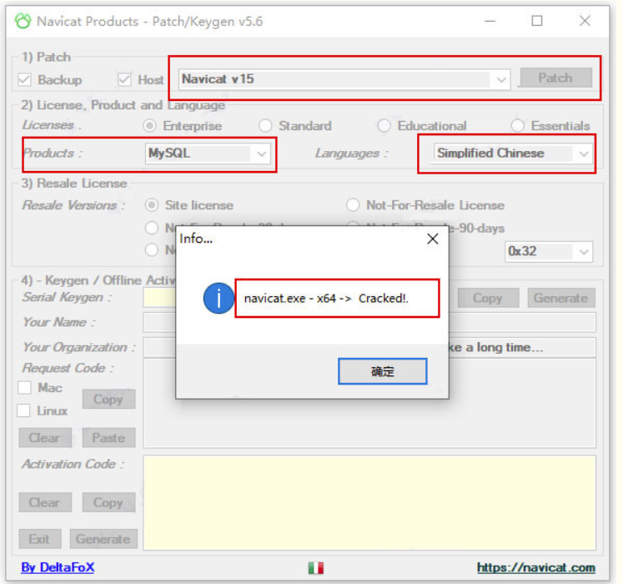Click the Patch button
This screenshot has height=584, width=623.
pos(555,78)
